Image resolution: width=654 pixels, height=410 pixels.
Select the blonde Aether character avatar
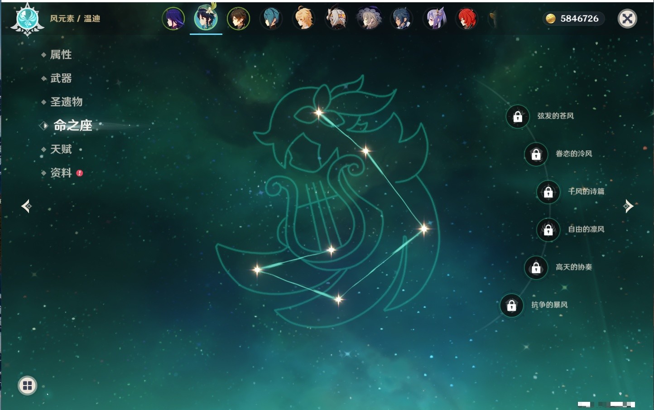point(303,19)
